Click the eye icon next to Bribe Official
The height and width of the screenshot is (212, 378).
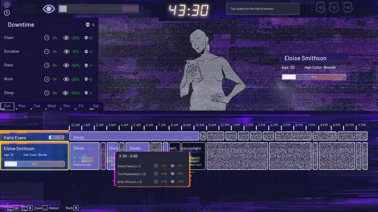click(173, 181)
